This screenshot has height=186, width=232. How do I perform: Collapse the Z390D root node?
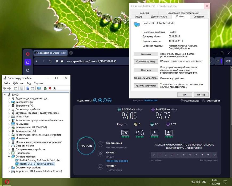click(x=5, y=95)
